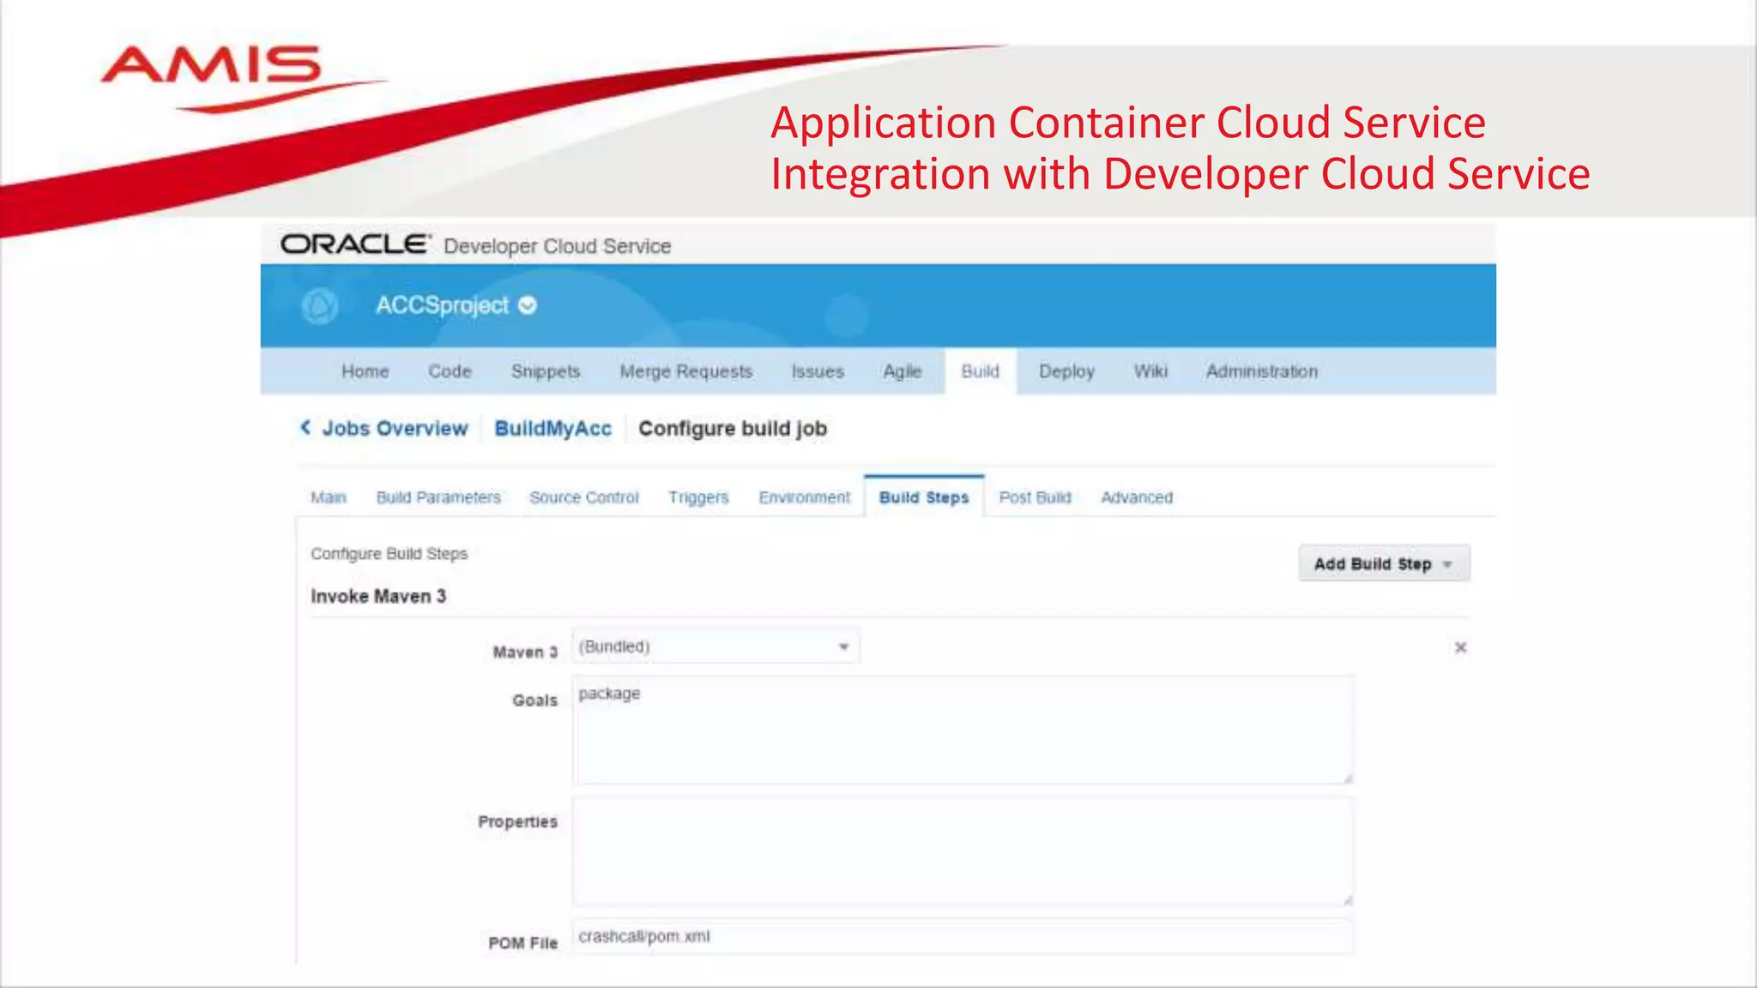
Task: Open Merge Requests tab
Action: click(x=686, y=371)
